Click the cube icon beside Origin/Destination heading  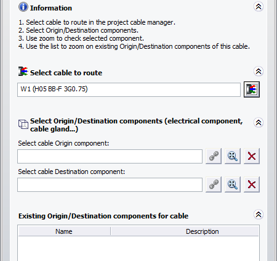point(23,125)
